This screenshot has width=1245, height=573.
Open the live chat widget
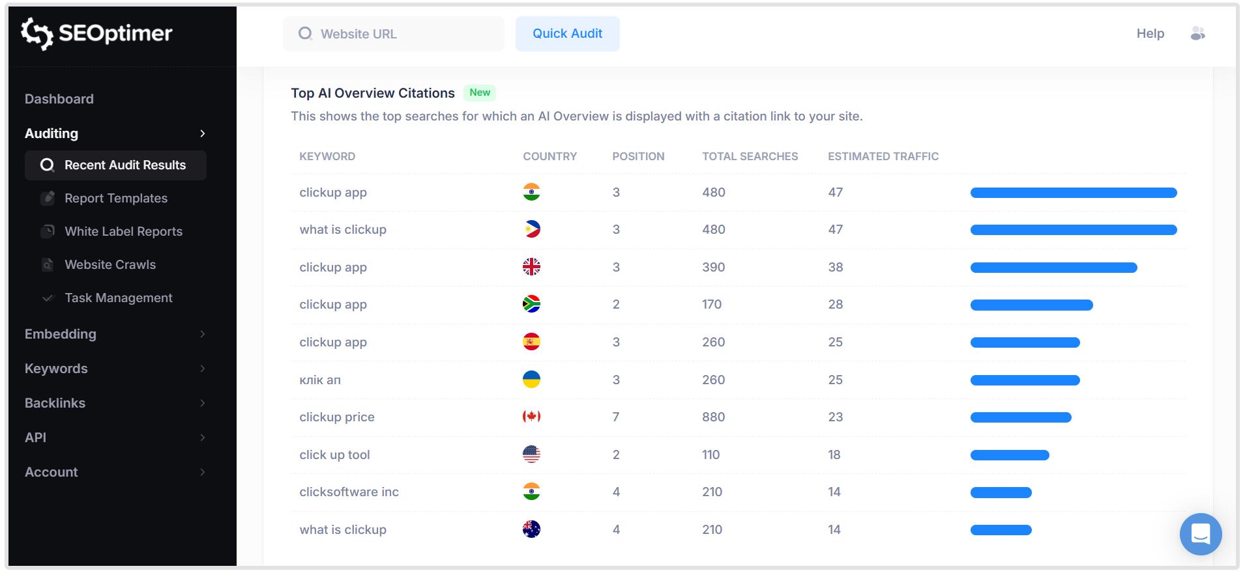coord(1200,534)
